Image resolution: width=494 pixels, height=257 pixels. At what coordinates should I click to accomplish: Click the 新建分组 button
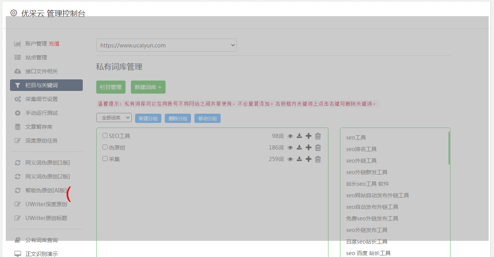point(148,118)
